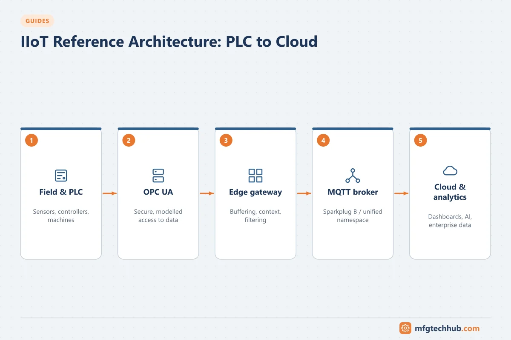Select the Cloud & analytics heading
The image size is (511, 340).
pos(450,192)
